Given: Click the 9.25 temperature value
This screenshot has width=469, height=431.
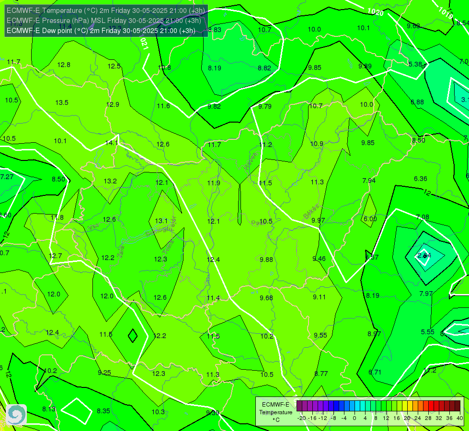Looking at the screenshot, I should click(x=104, y=373).
